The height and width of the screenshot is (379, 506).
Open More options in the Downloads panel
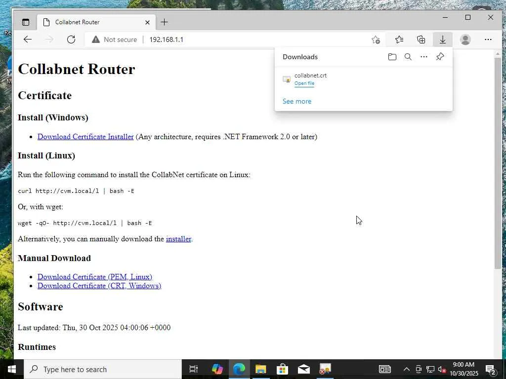[423, 57]
